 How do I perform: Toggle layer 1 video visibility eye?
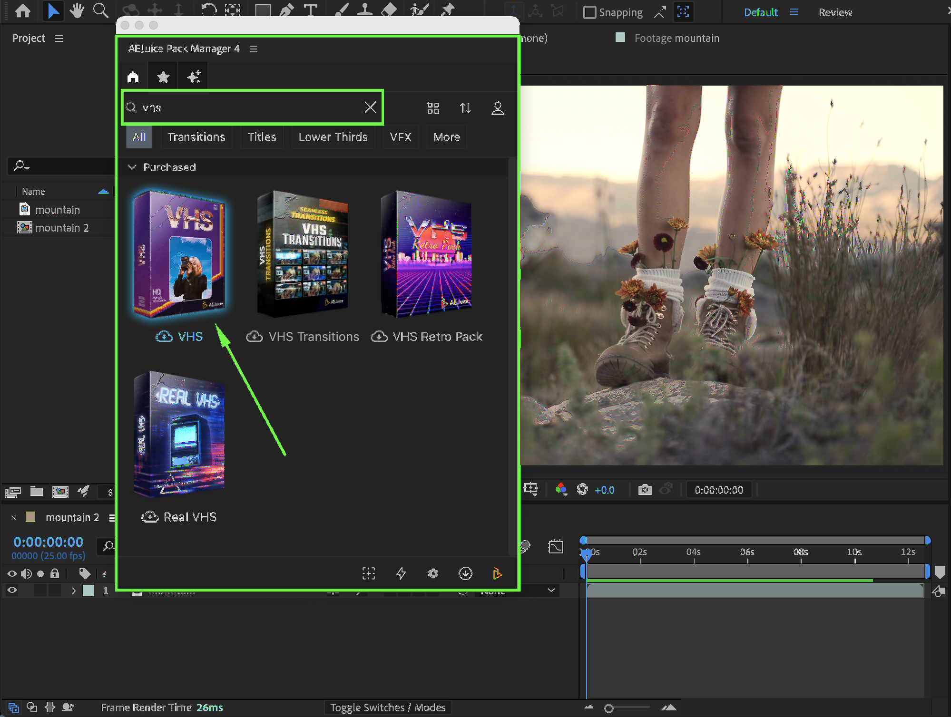pos(12,590)
